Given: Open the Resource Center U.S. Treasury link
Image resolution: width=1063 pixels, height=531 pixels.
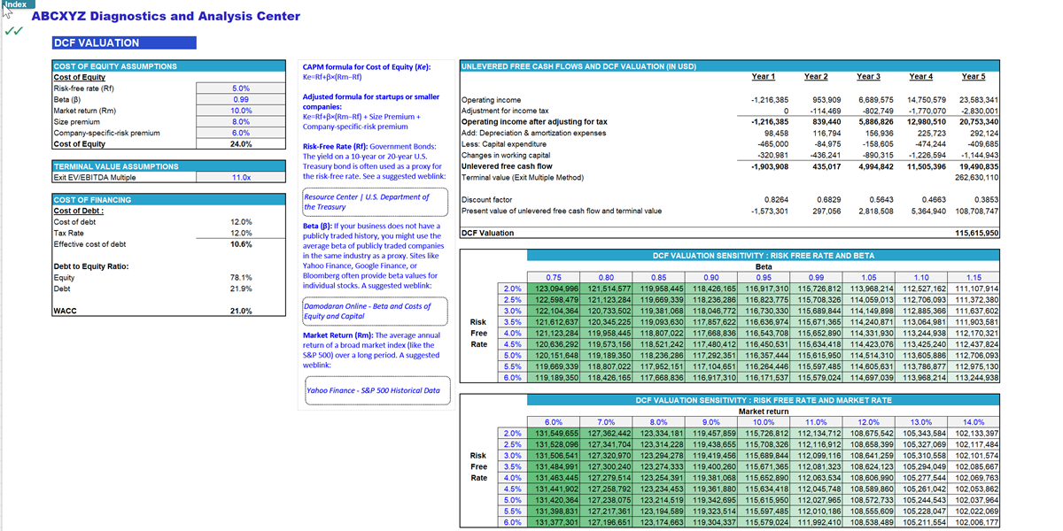Looking at the screenshot, I should click(x=373, y=202).
